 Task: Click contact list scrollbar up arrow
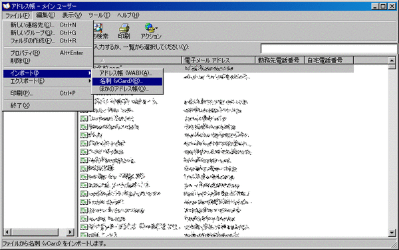pos(392,61)
